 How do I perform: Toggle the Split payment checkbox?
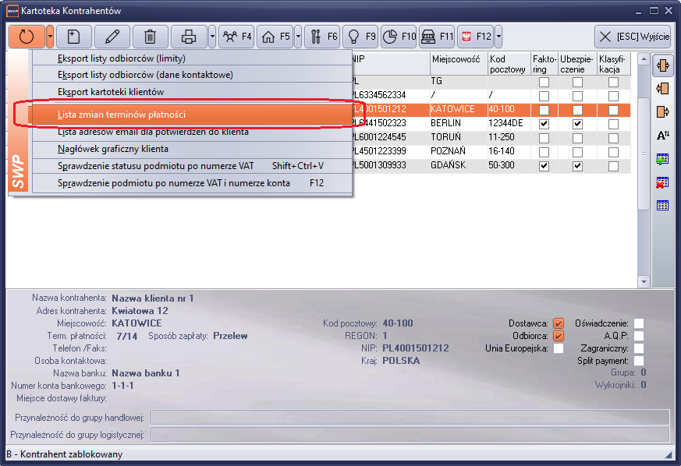[x=639, y=361]
